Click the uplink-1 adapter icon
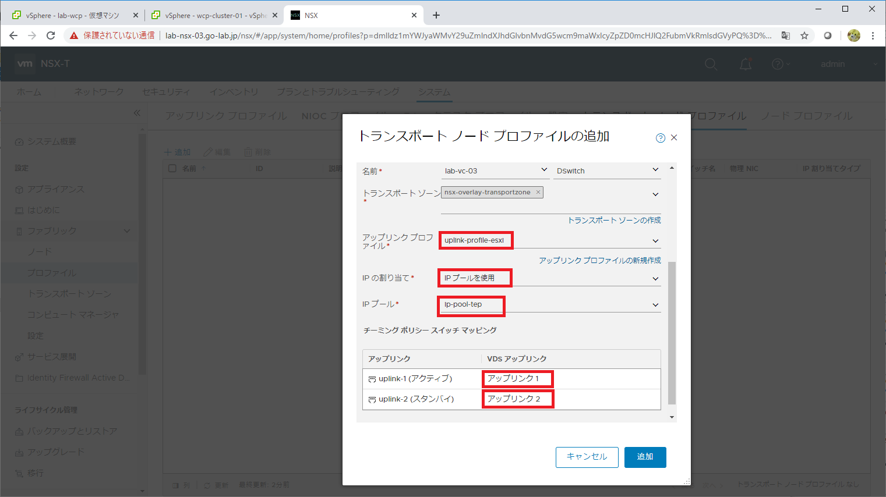 (x=372, y=379)
